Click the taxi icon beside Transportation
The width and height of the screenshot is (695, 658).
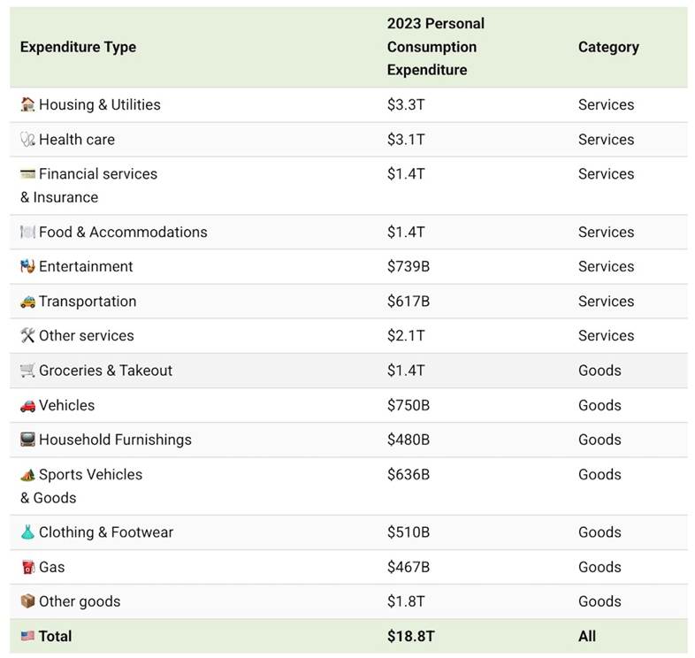point(28,302)
